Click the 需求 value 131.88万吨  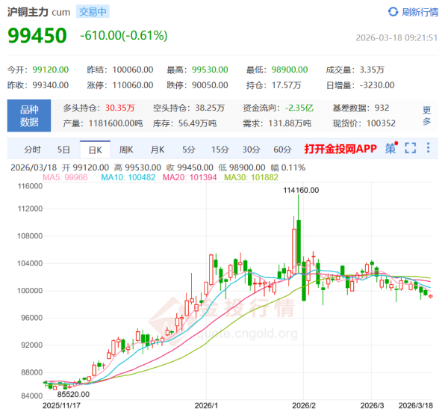click(x=290, y=123)
